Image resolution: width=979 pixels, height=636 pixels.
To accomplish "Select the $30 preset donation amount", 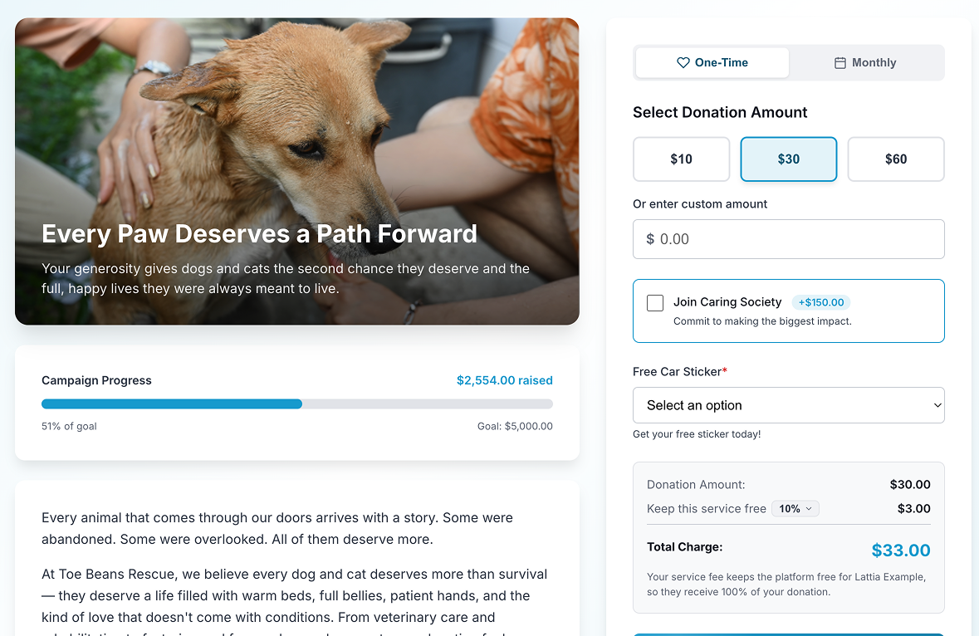I will click(x=788, y=159).
